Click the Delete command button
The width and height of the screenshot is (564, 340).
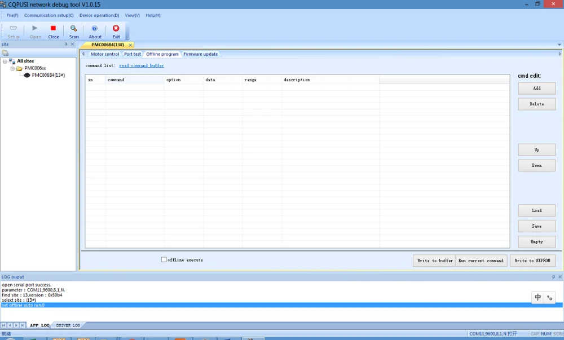pos(537,104)
